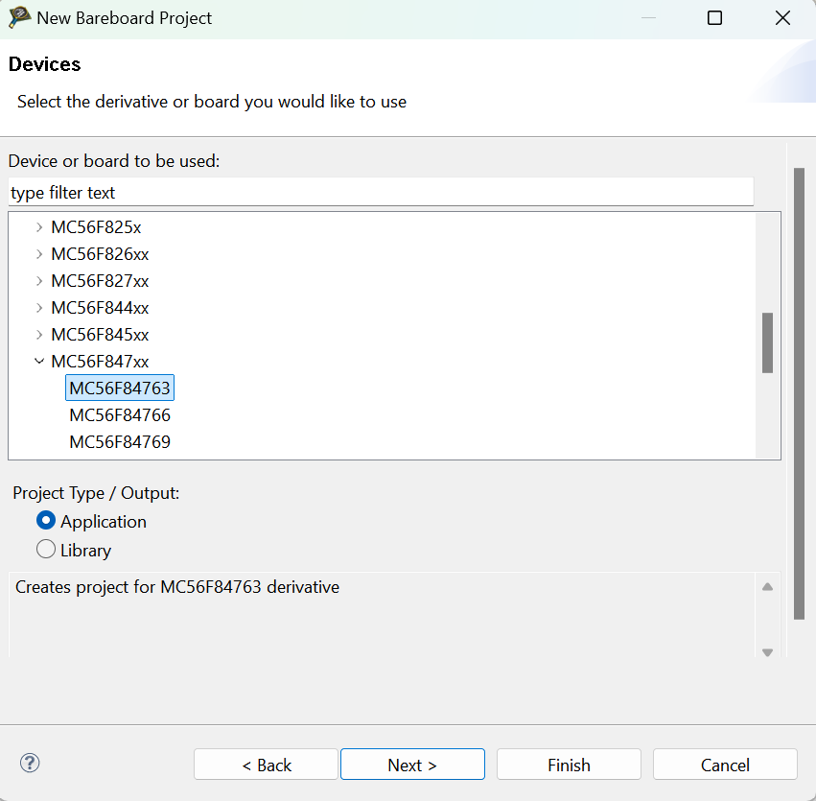Open the context help icon
Image resolution: width=816 pixels, height=801 pixels.
[x=30, y=763]
